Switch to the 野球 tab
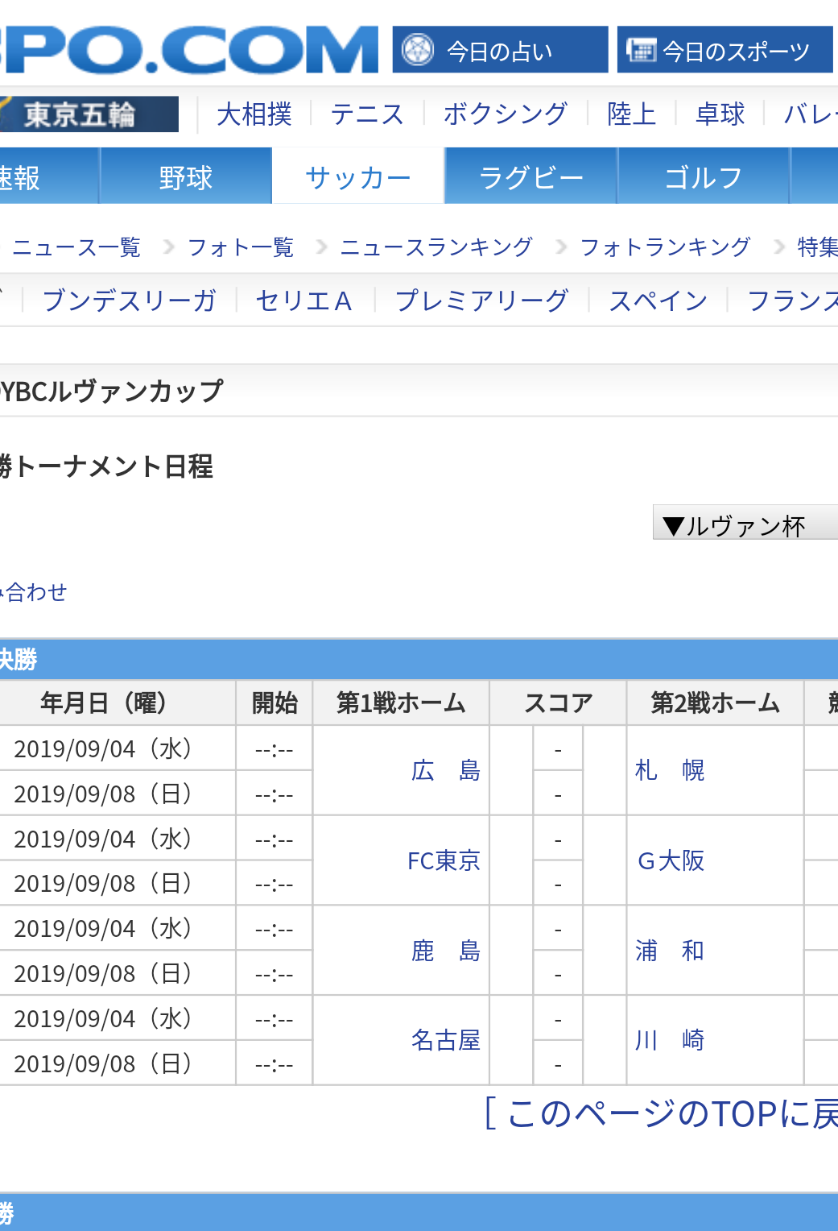The height and width of the screenshot is (1231, 838). tap(186, 176)
